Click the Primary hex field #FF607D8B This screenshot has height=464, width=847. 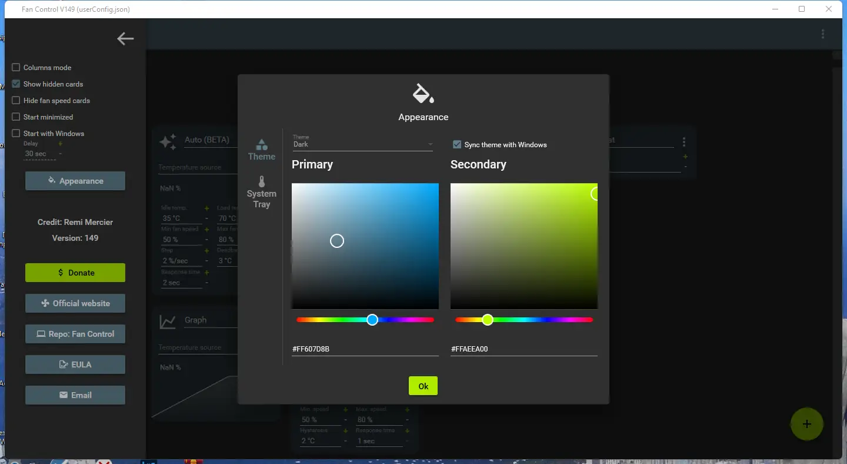365,349
